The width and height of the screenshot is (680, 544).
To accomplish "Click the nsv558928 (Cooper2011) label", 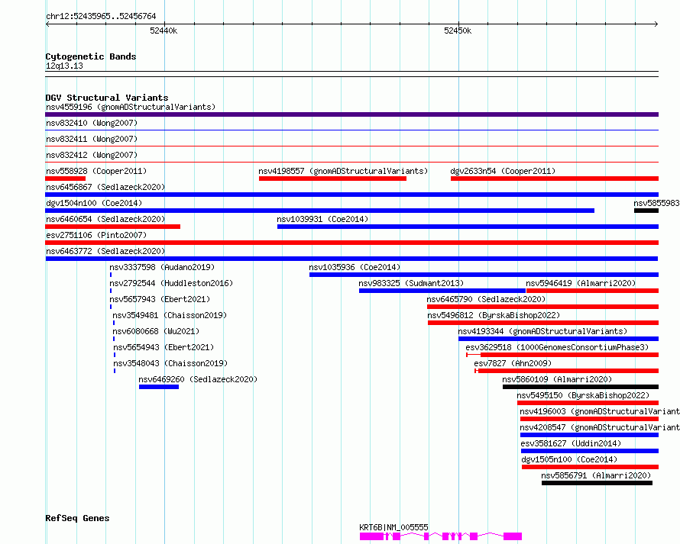I will 96,171.
